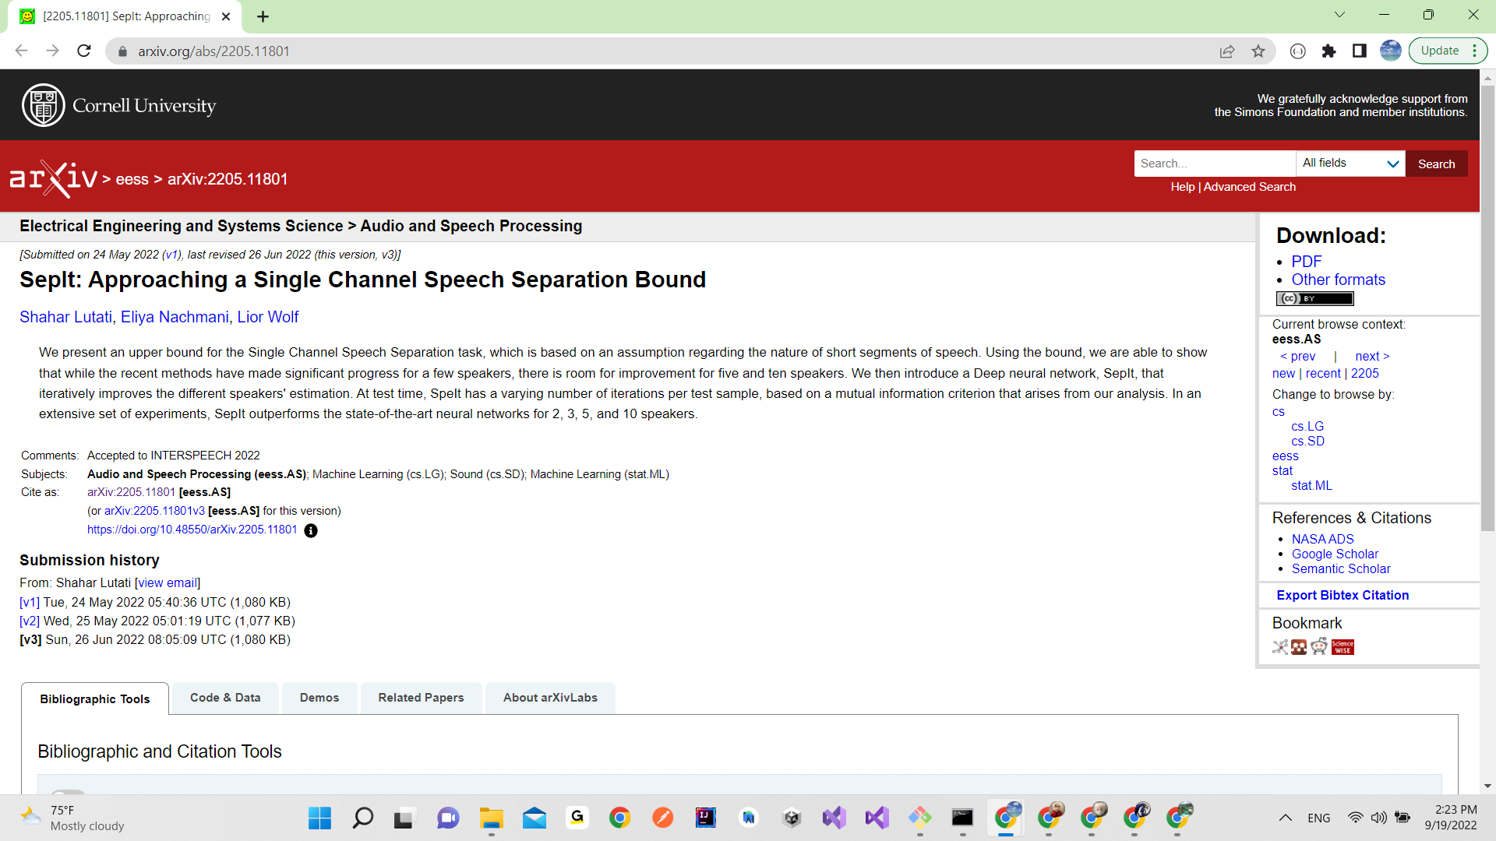Open ScienceWISE bookmarking for this paper

click(1343, 647)
